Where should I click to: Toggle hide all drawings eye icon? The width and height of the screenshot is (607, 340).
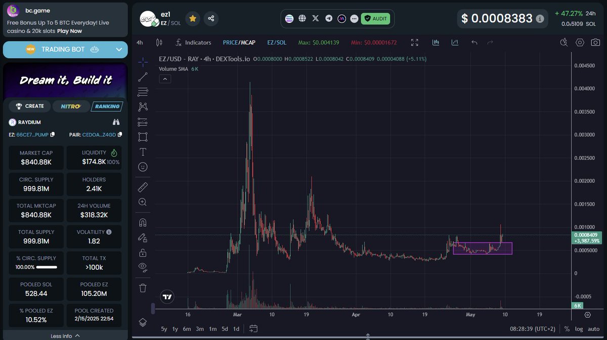point(143,267)
